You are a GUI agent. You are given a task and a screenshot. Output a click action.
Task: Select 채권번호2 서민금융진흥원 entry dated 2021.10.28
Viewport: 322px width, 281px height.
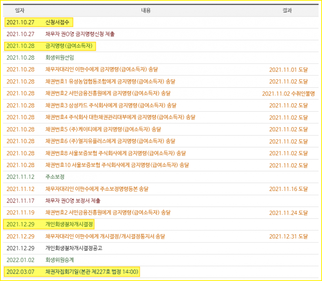[x=108, y=93]
